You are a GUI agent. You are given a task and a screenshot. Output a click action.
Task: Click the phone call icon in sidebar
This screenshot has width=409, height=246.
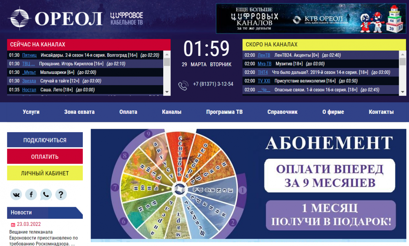46,195
